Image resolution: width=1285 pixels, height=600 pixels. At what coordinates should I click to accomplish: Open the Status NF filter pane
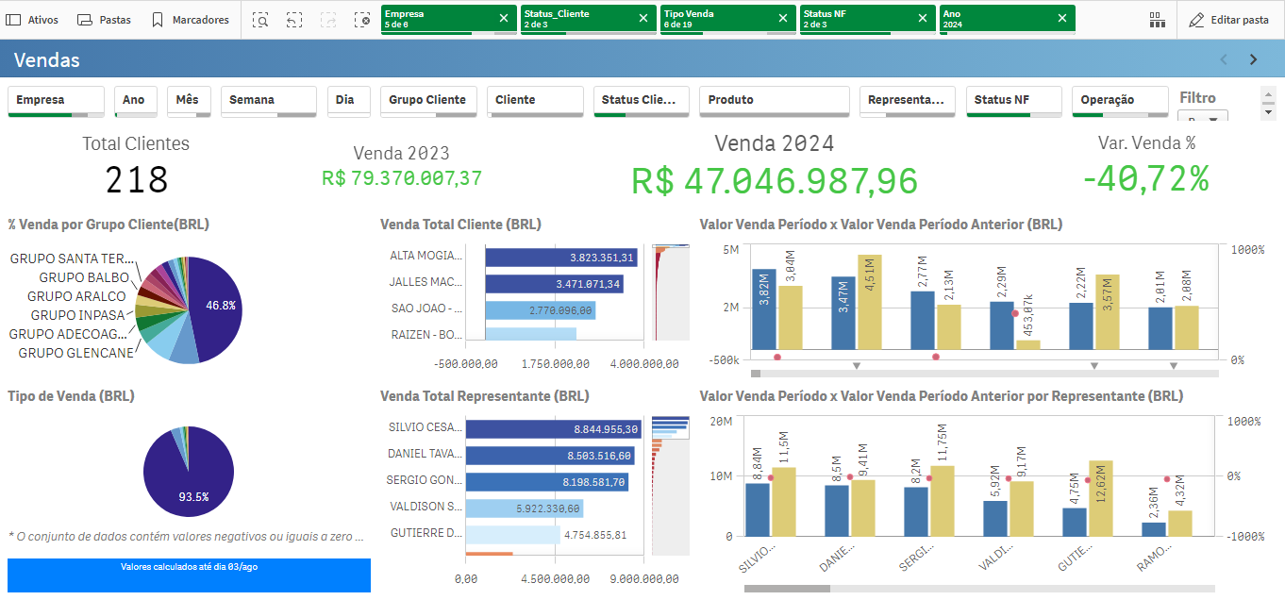pos(1014,100)
